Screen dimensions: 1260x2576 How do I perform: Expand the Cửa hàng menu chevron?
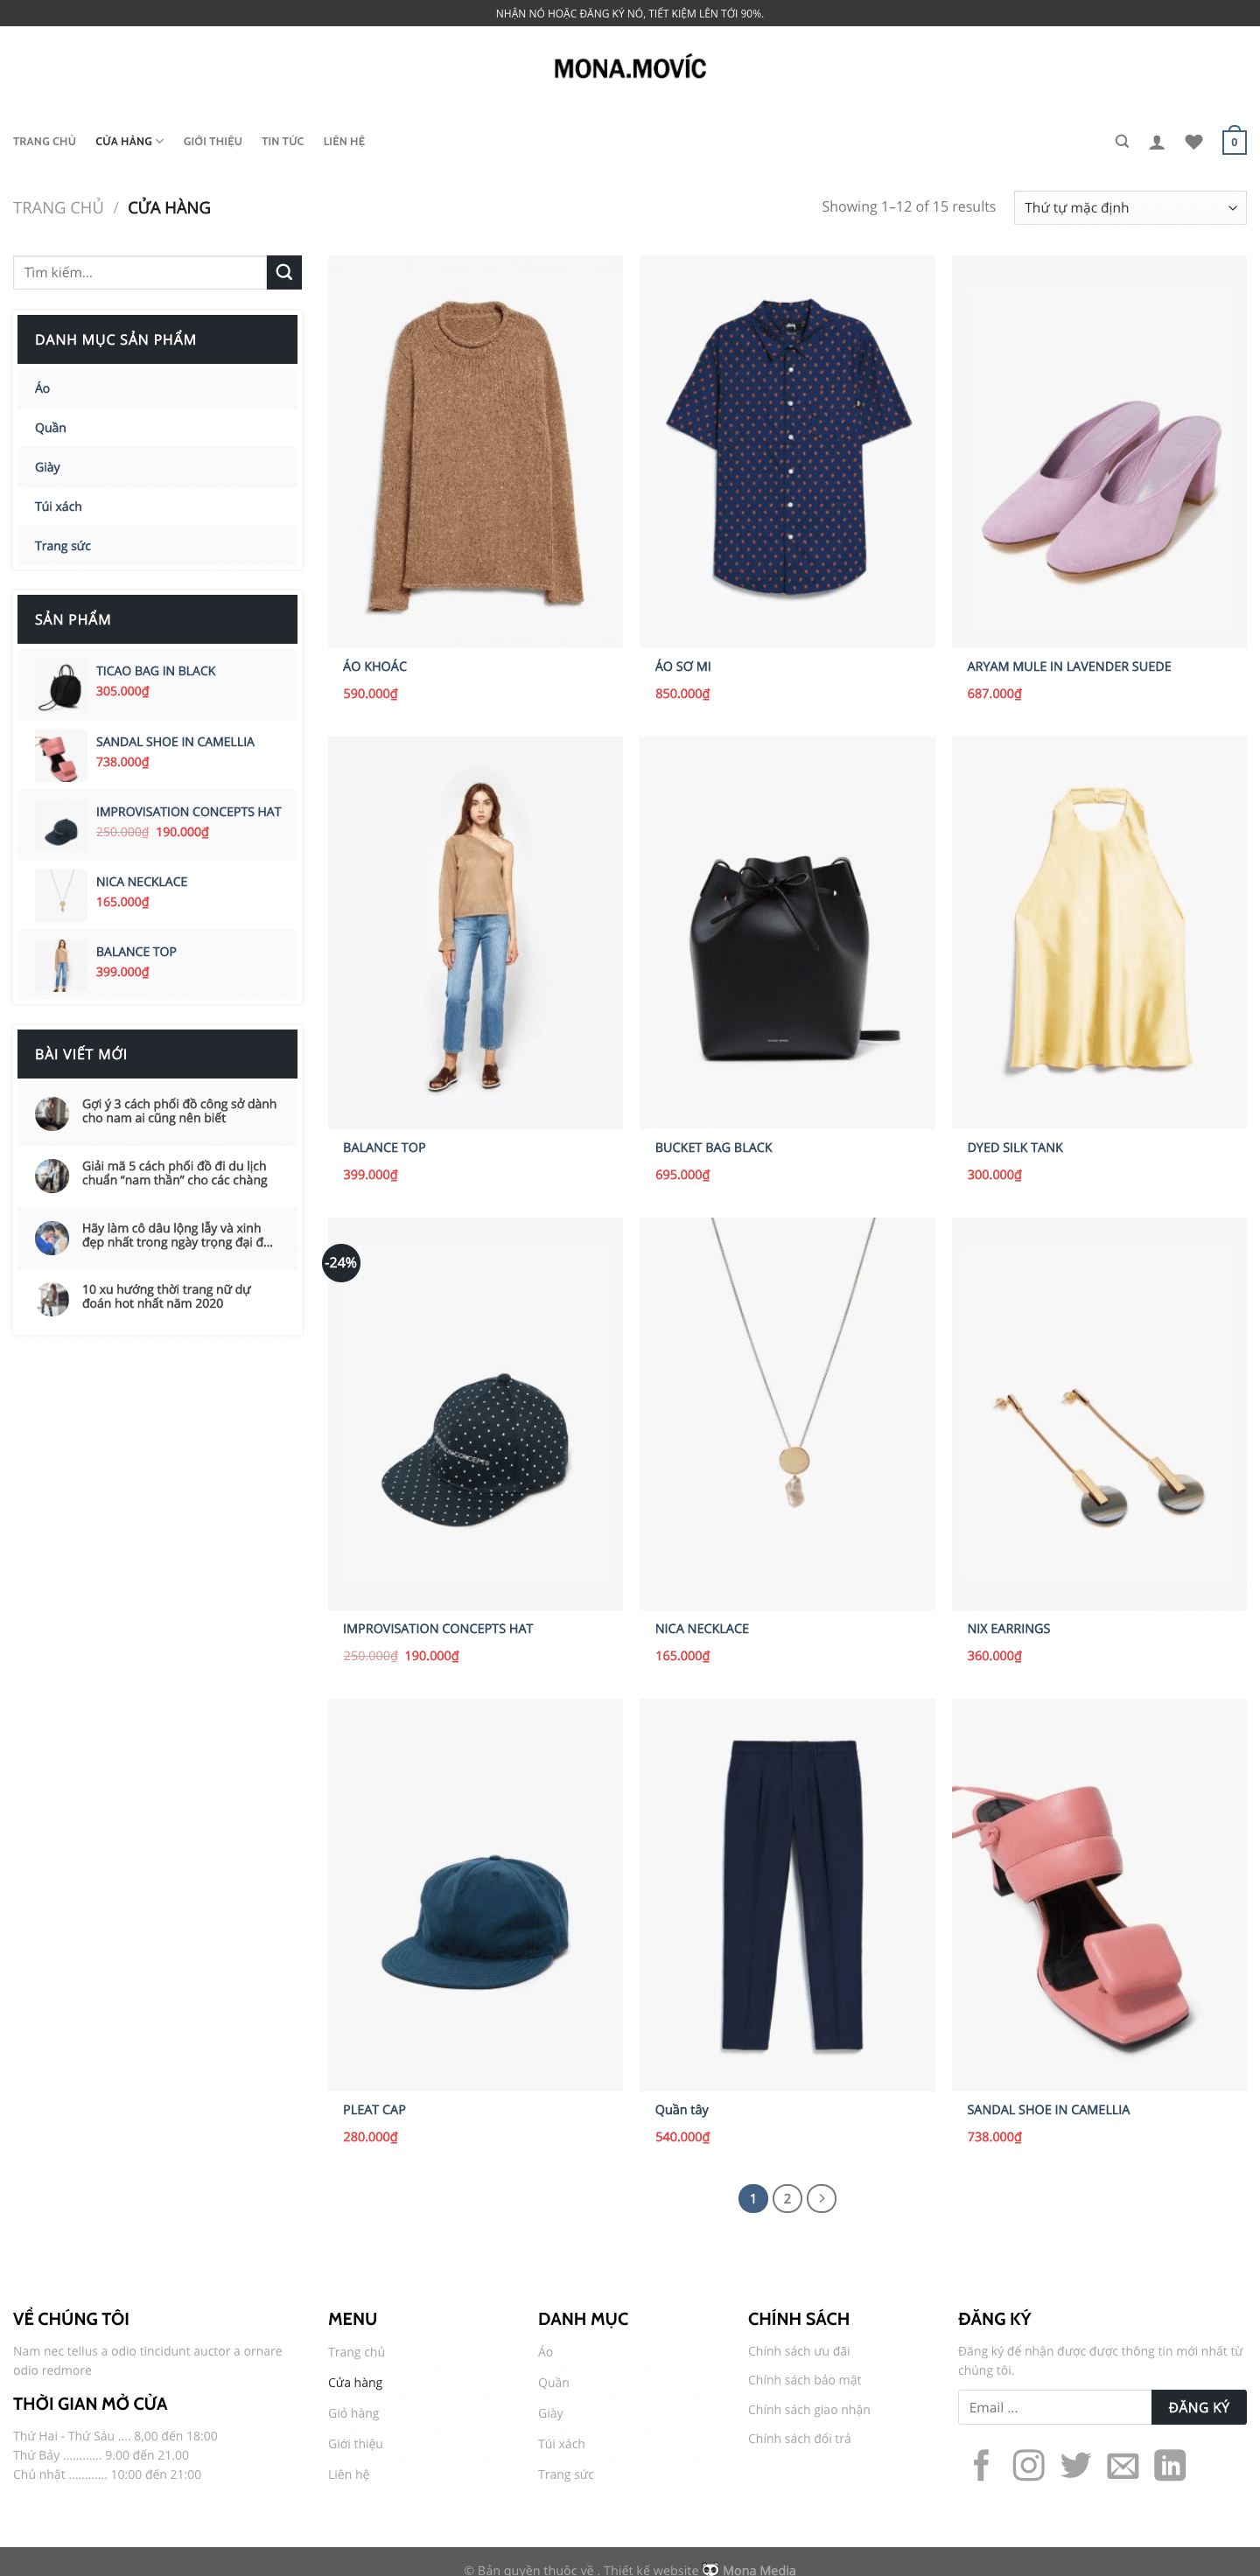(x=160, y=142)
